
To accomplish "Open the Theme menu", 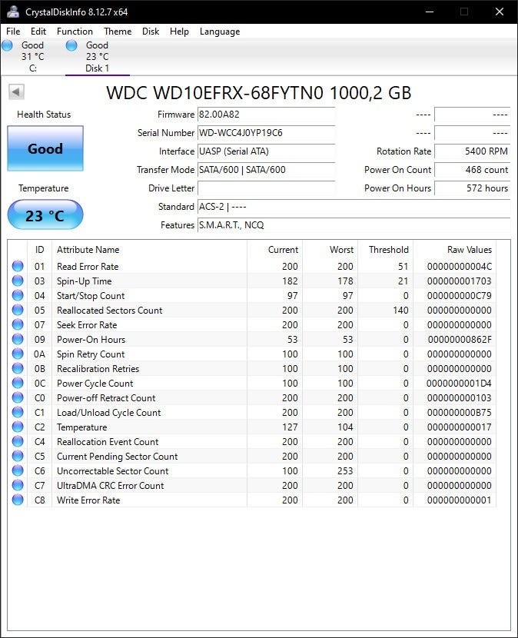I will coord(118,32).
